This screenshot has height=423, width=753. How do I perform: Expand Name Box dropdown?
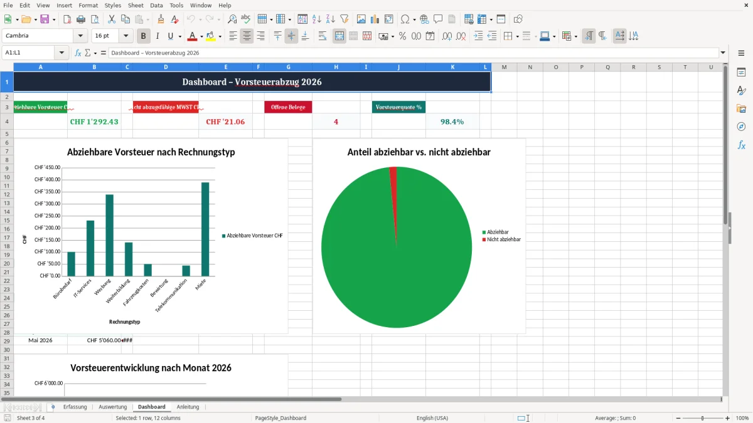click(62, 53)
